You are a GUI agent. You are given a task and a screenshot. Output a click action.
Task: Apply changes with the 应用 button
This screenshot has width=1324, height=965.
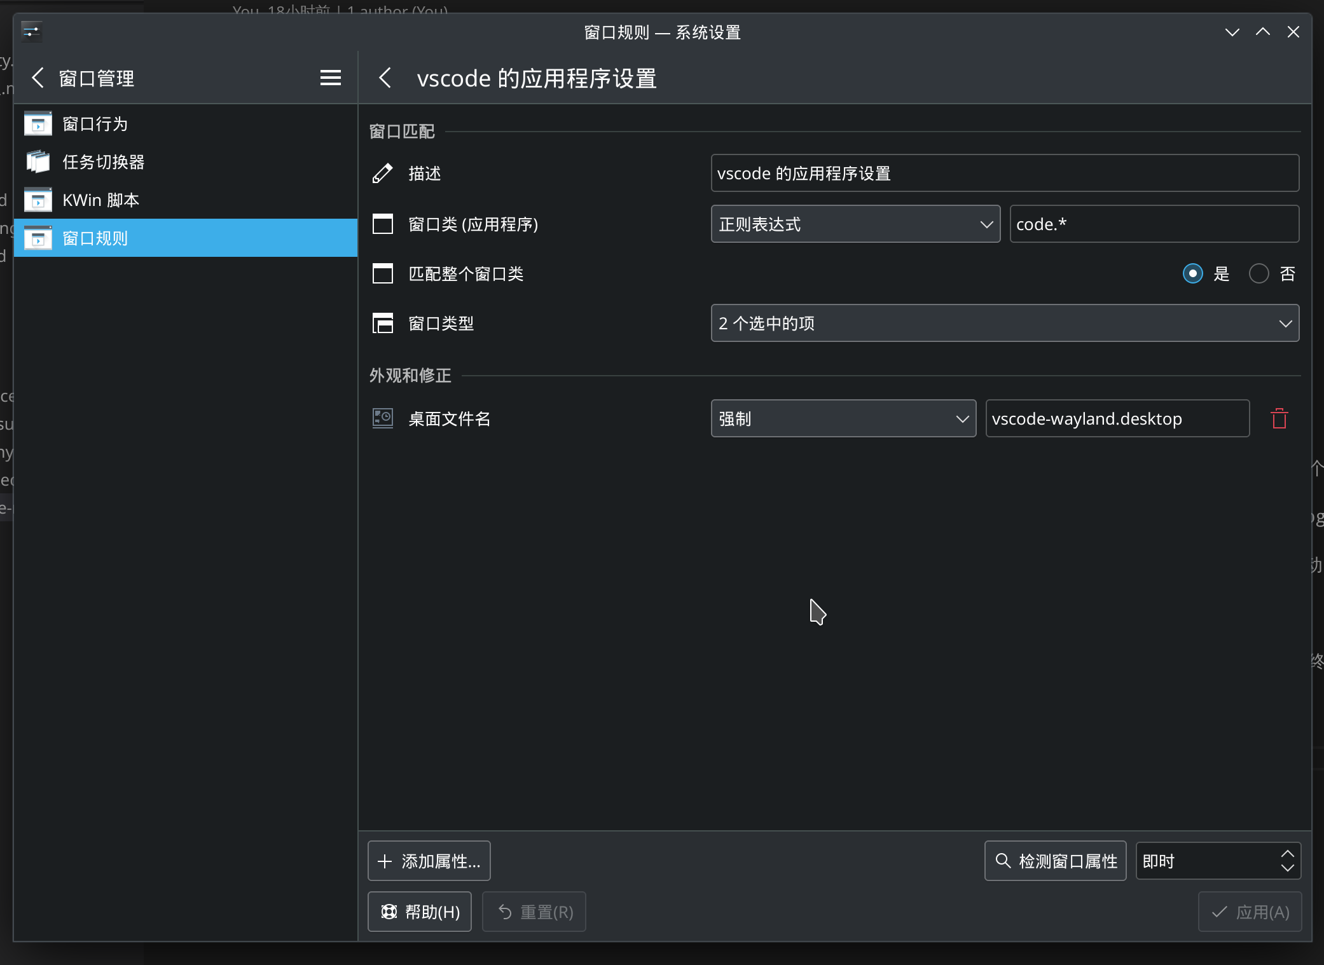(1249, 912)
